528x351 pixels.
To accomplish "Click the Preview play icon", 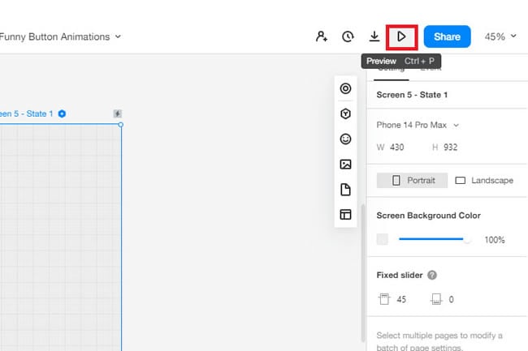I will click(x=401, y=36).
